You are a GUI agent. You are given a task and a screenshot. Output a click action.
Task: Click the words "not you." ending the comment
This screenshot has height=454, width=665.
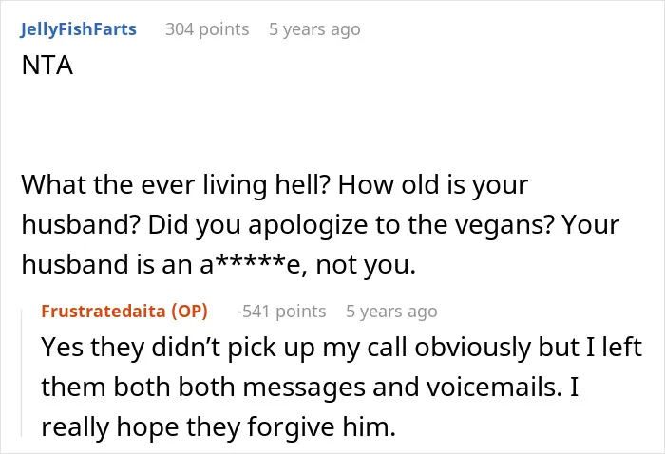coord(366,265)
